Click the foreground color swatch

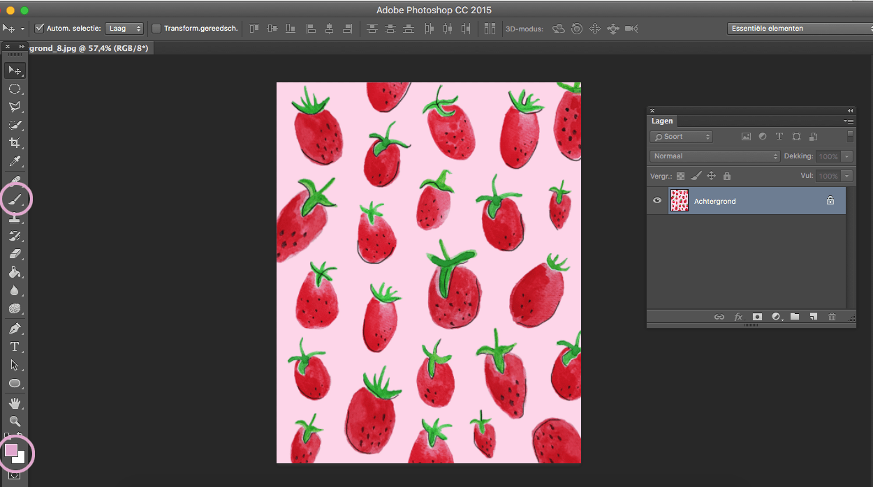point(13,450)
